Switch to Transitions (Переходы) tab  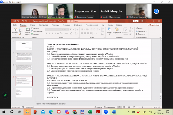(55, 25)
